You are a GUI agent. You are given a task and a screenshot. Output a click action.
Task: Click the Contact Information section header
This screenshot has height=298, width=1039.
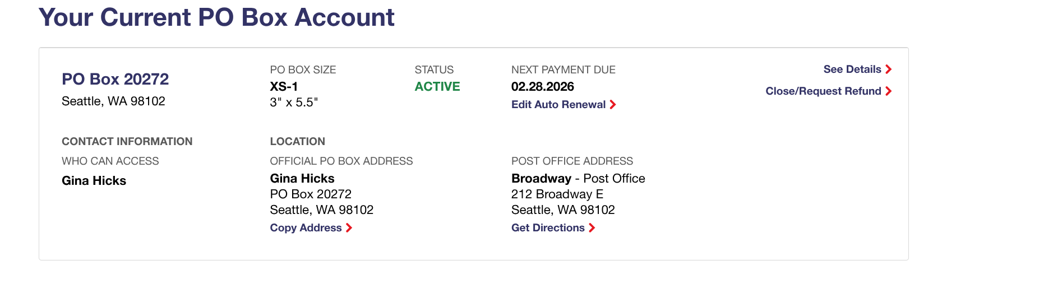coord(127,142)
